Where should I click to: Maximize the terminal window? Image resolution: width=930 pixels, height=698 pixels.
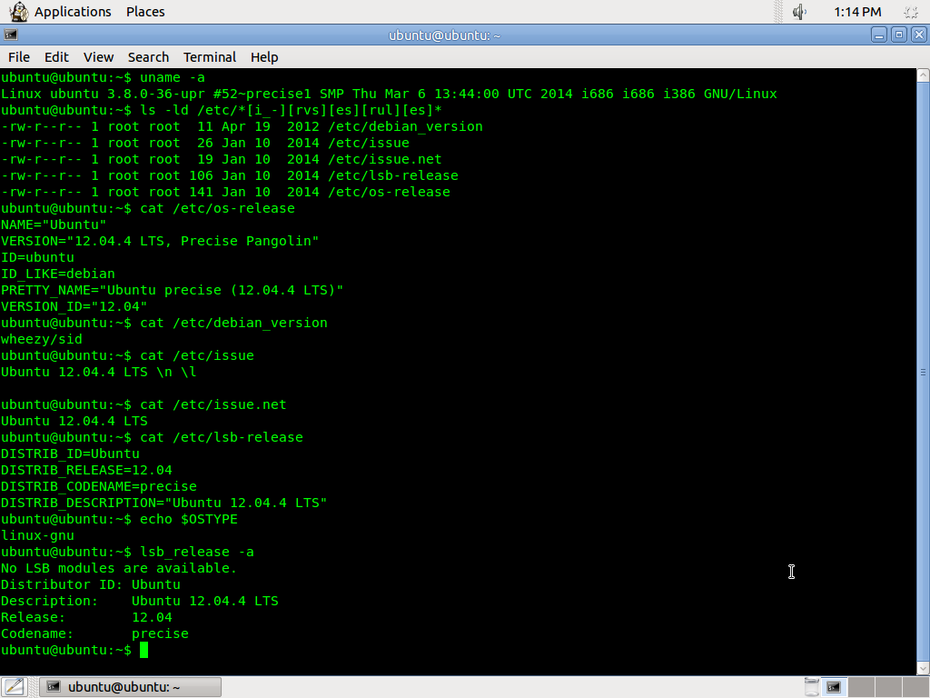[899, 35]
